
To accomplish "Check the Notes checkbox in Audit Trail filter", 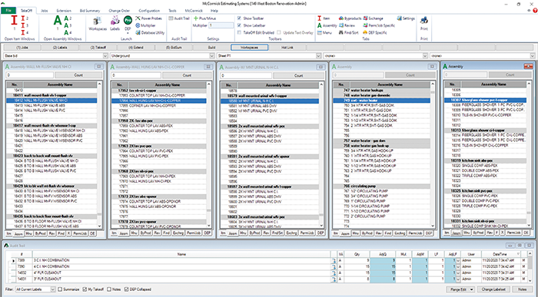I will (x=109, y=289).
